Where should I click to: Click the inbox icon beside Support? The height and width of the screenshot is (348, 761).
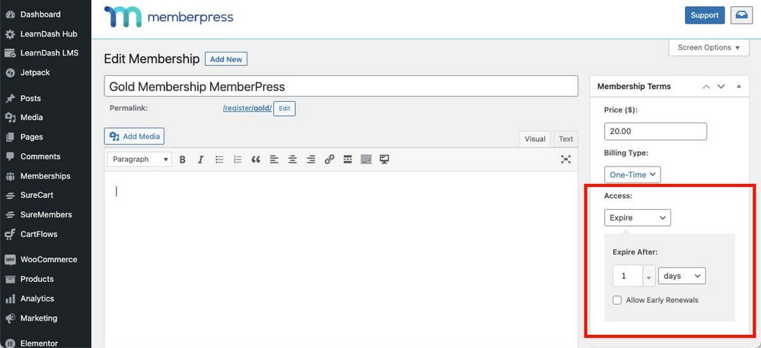point(741,15)
